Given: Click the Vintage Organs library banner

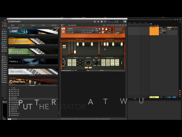Looking at the screenshot, I should click(33, 82).
